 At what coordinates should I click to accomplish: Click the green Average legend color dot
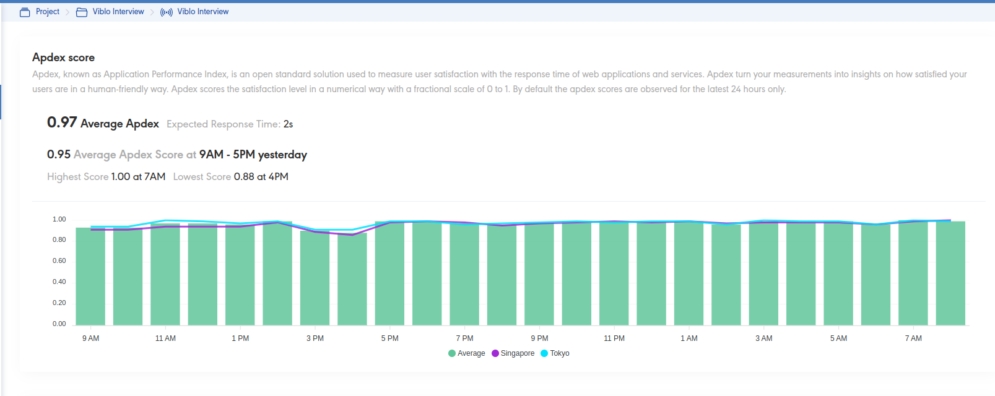(452, 353)
